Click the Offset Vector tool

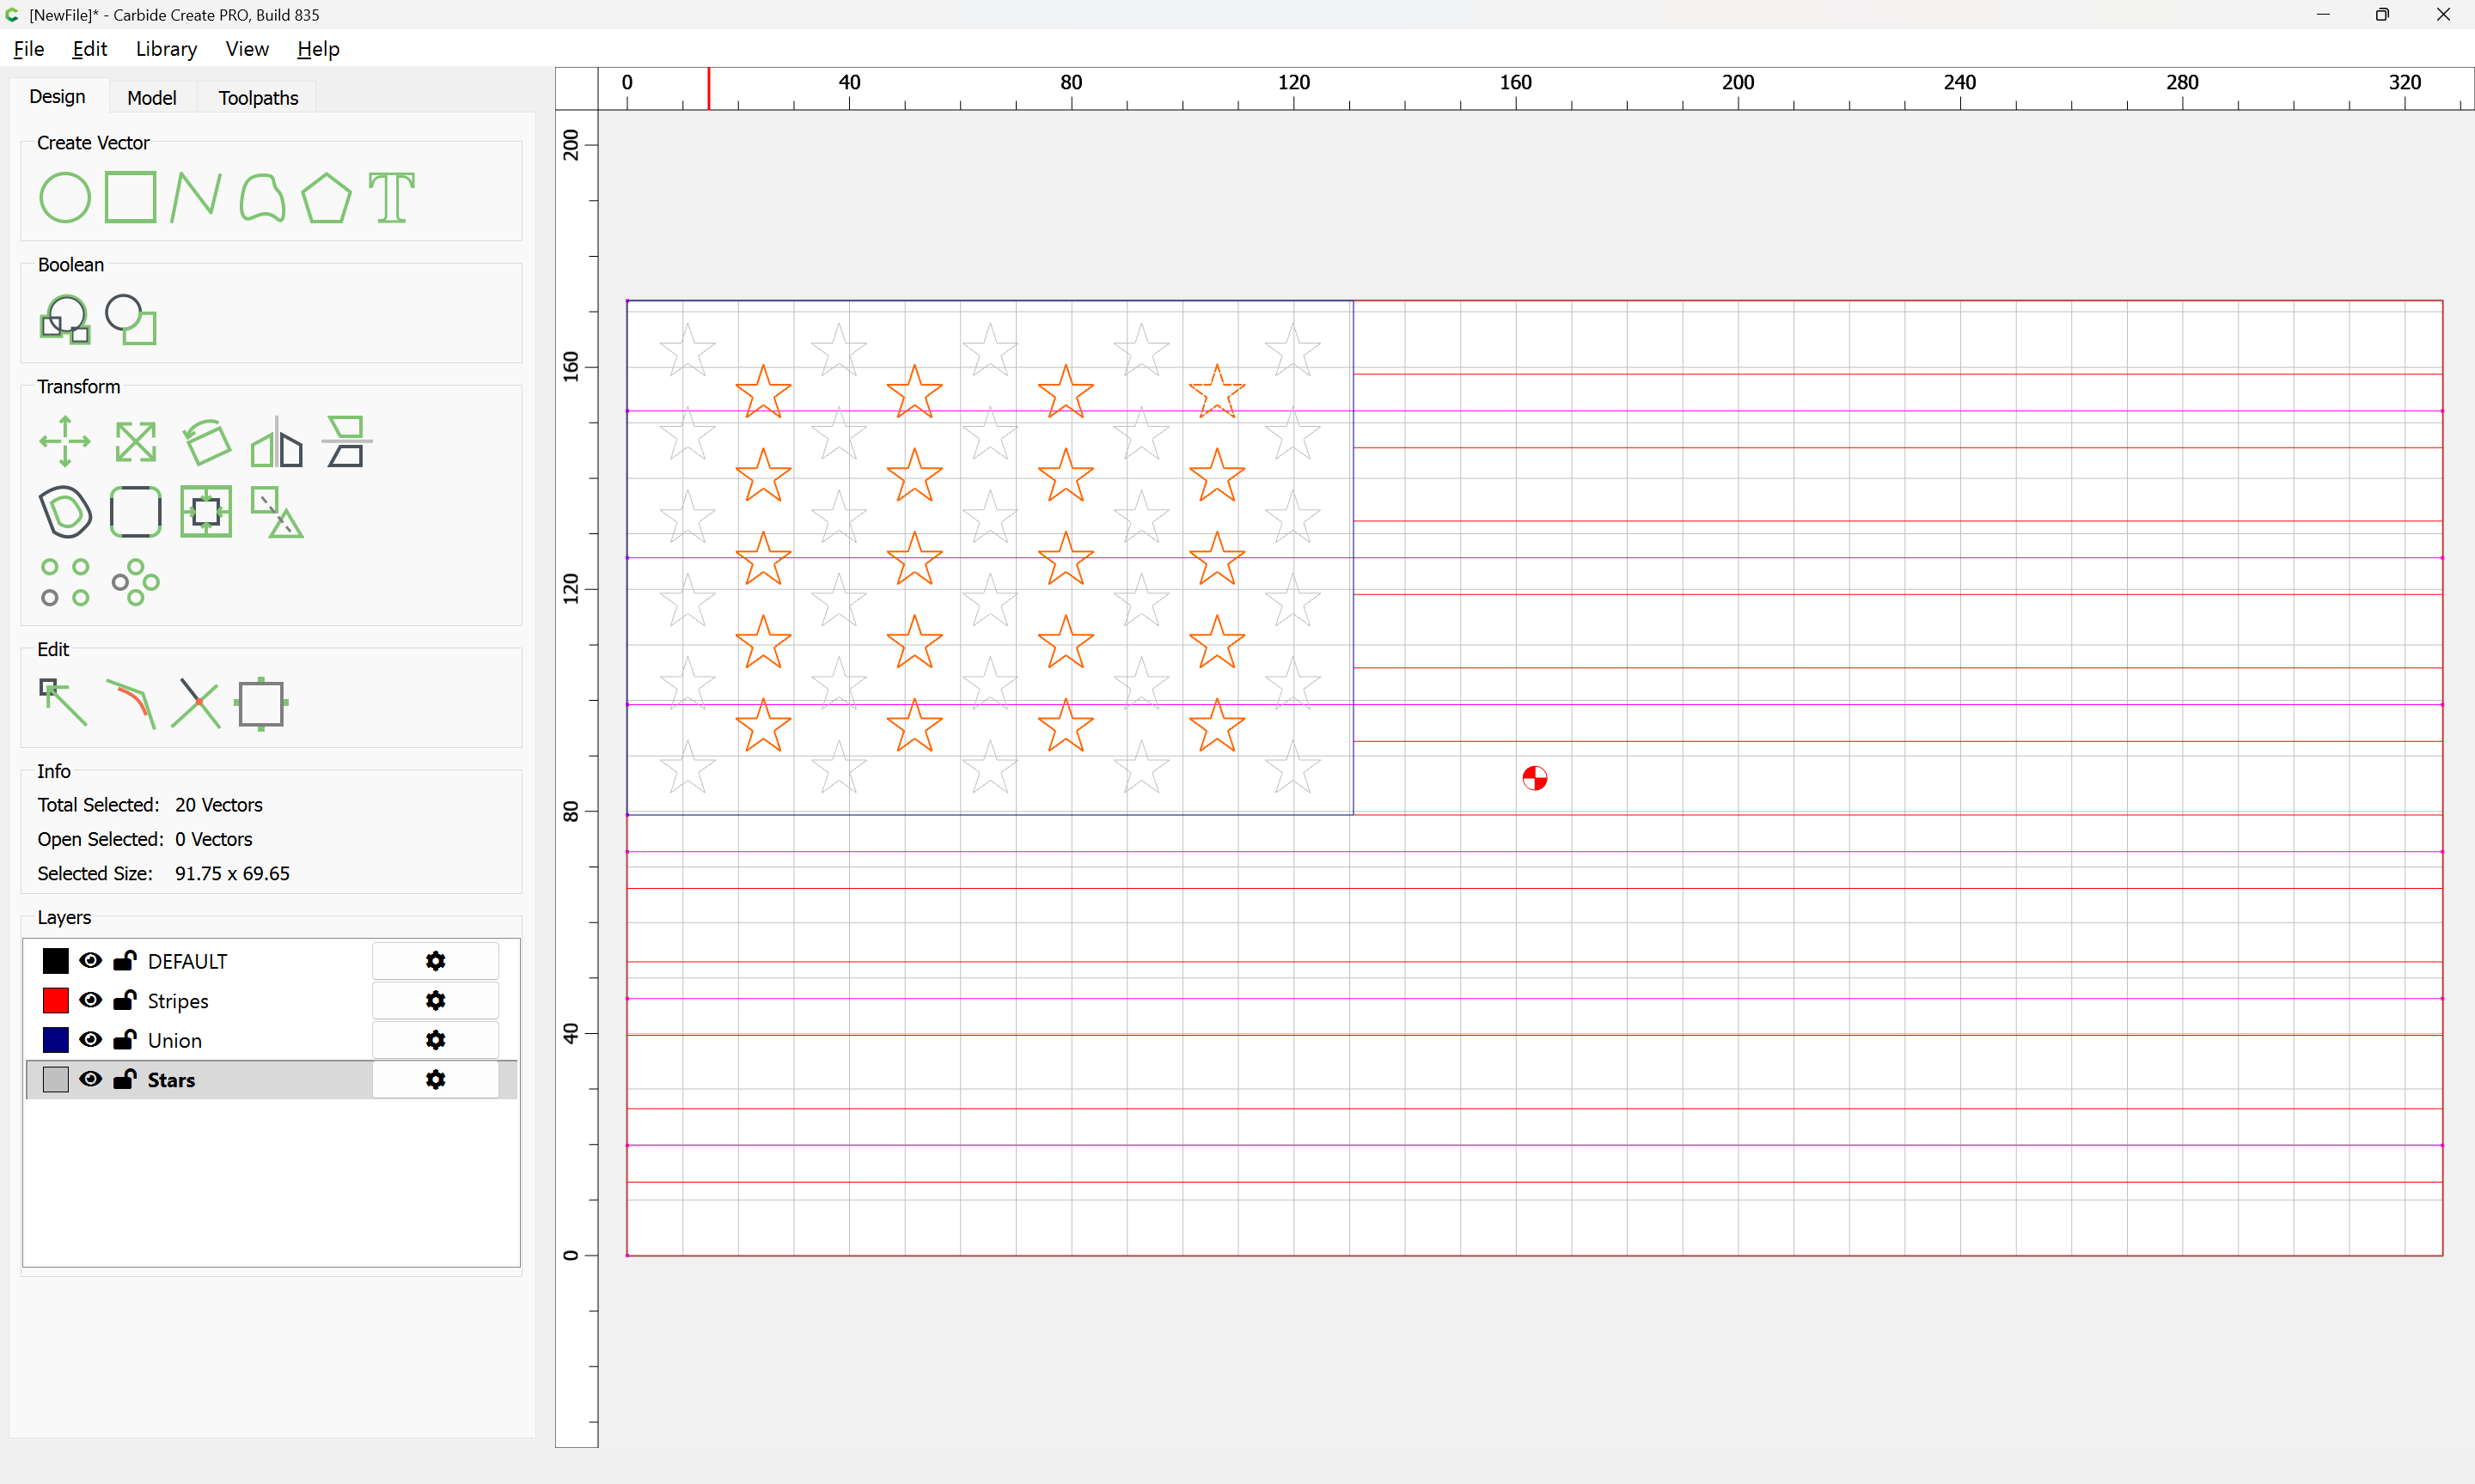tap(65, 512)
